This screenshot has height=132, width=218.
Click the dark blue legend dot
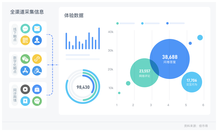[167, 23]
